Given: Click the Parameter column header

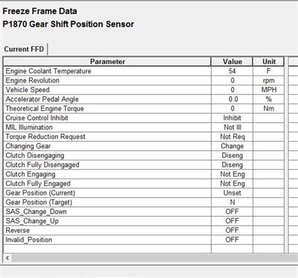Looking at the screenshot, I should tap(108, 62).
